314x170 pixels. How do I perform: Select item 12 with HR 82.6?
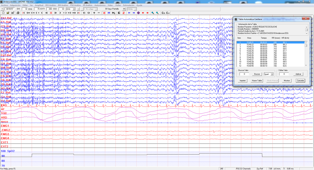270,66
